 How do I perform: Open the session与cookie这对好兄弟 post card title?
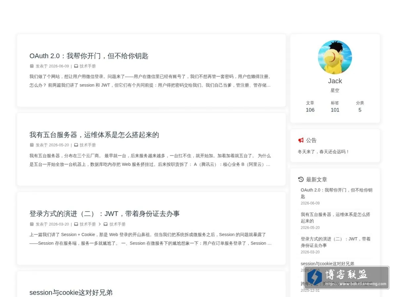pyautogui.click(x=71, y=292)
